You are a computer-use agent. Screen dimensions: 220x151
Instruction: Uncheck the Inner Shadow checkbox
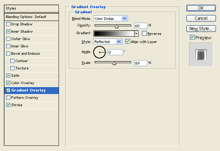(8, 32)
